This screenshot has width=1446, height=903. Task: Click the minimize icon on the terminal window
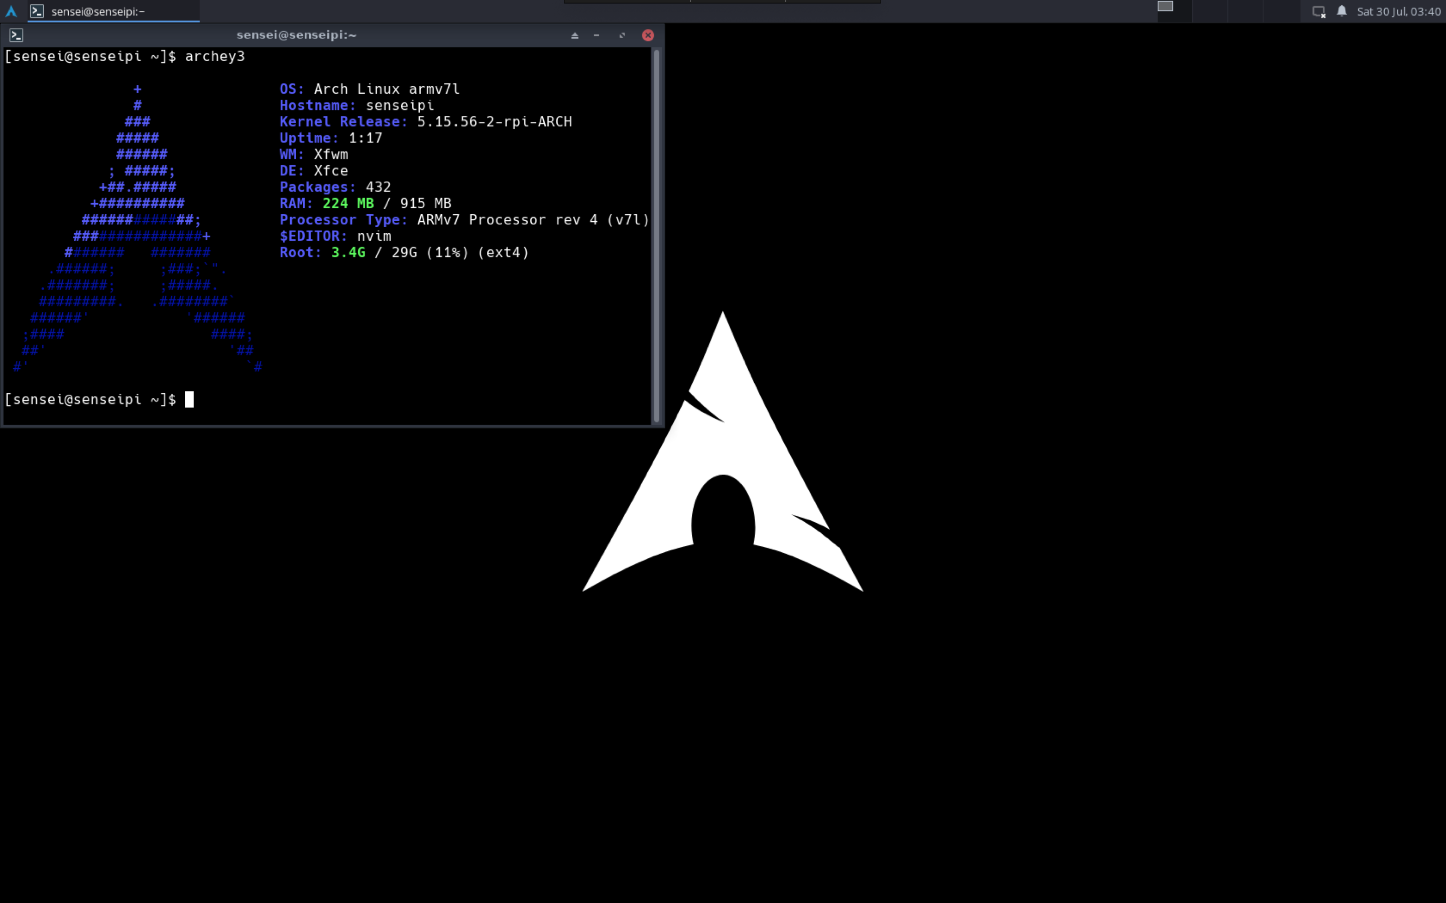[x=596, y=35]
